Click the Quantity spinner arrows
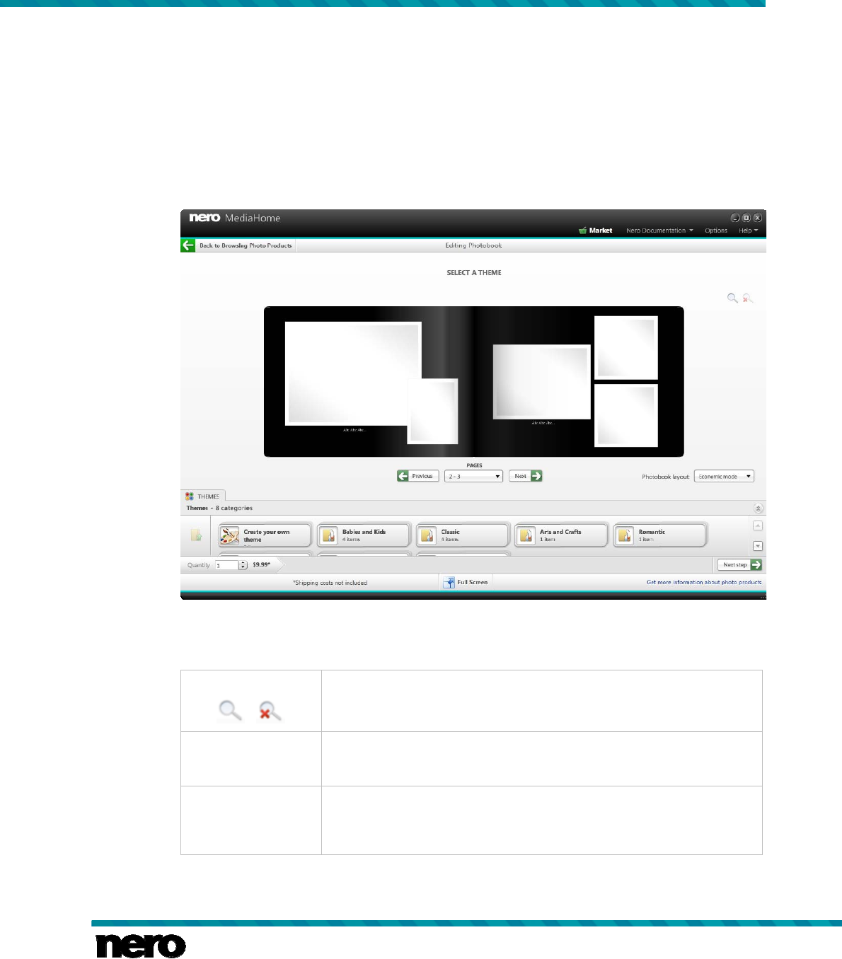The height and width of the screenshot is (959, 842). 243,565
